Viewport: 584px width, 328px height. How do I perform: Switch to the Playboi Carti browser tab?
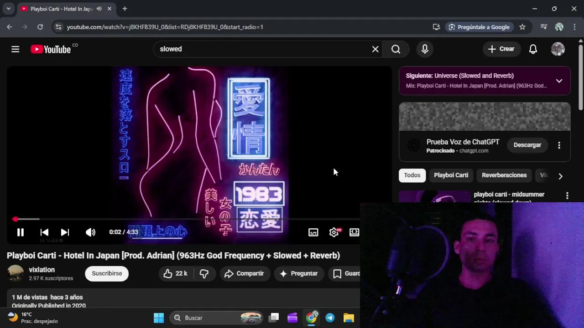click(62, 9)
